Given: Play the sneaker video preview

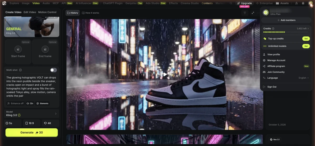Looking at the screenshot, I should [165, 74].
